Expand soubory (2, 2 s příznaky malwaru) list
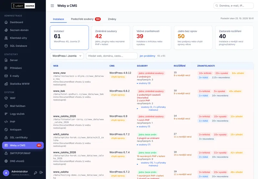Image resolution: width=258 pixels, height=179 pixels. click(152, 108)
